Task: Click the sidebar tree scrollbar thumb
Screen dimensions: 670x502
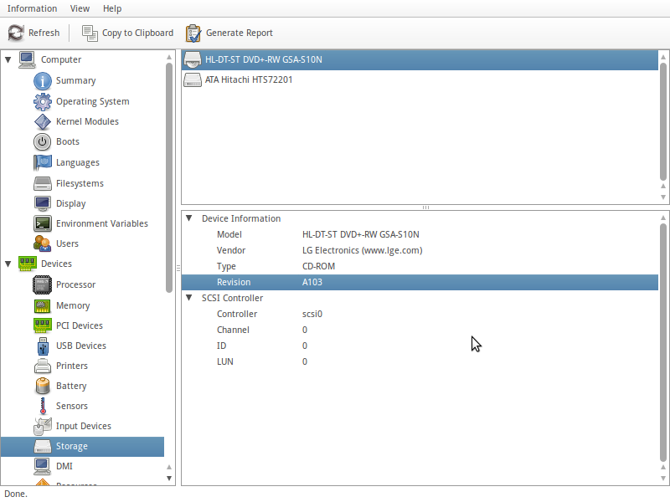Action: pyautogui.click(x=169, y=177)
